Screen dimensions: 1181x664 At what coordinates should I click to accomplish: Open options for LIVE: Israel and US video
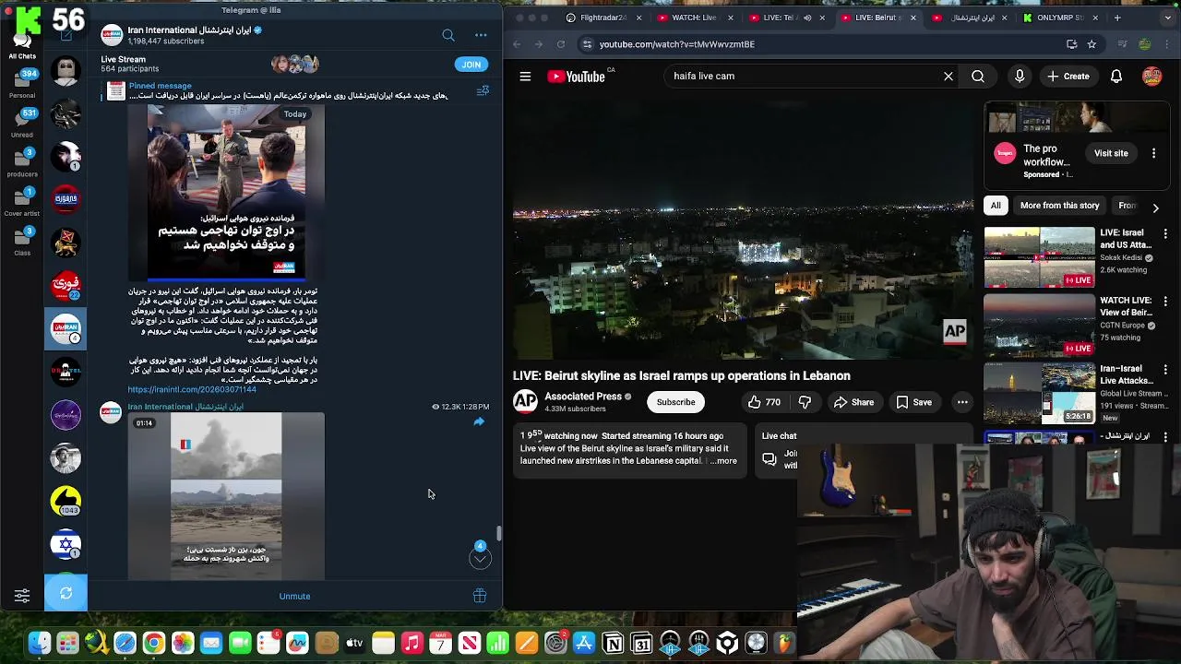point(1165,234)
